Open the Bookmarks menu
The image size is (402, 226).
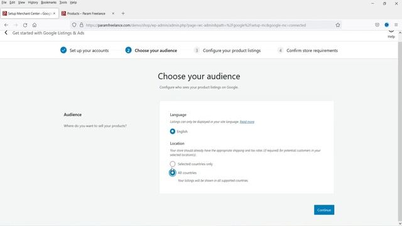point(48,3)
